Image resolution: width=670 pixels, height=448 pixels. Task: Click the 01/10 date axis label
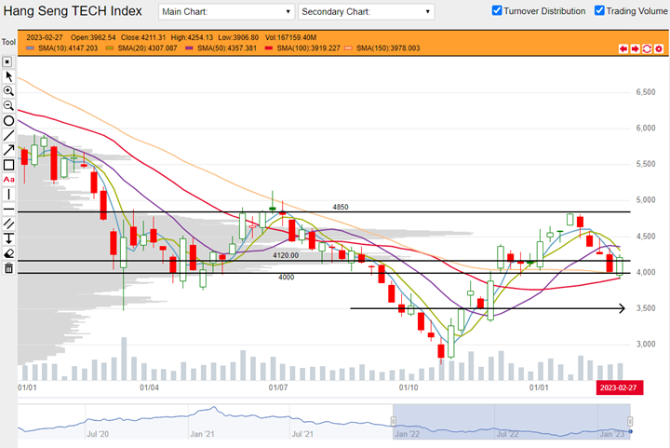(x=409, y=387)
